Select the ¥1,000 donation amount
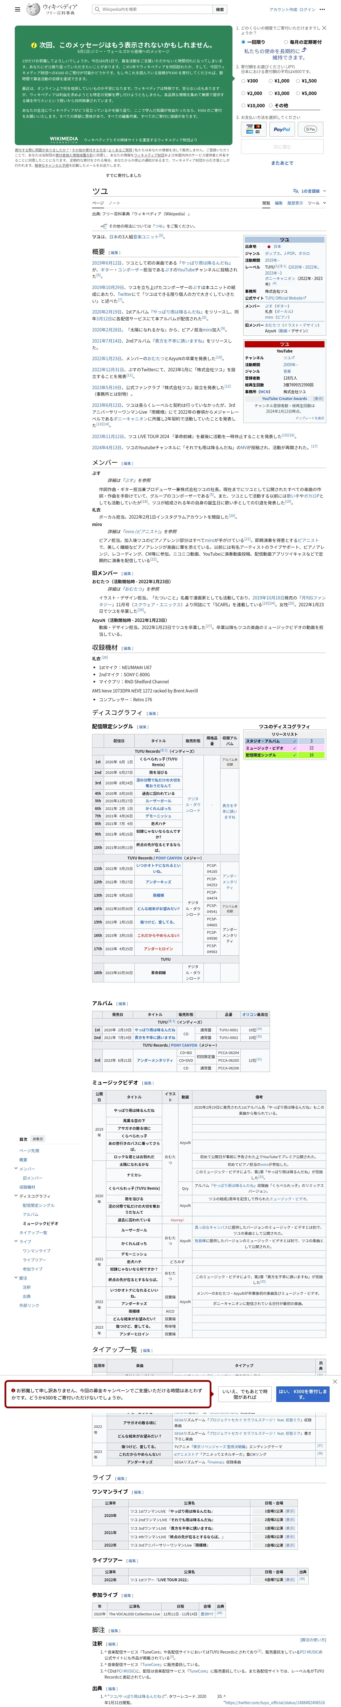This screenshot has width=341, height=1707. [x=271, y=81]
